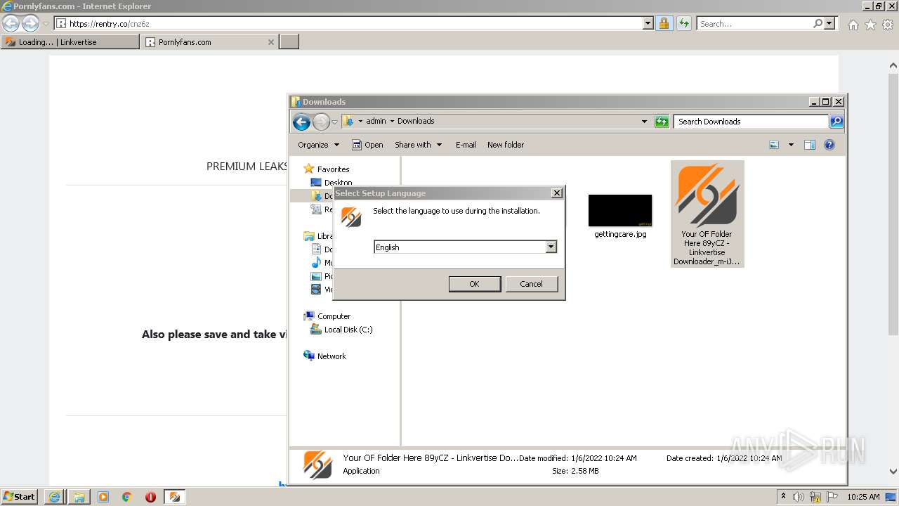Click the setup installer icon in dialog

350,216
